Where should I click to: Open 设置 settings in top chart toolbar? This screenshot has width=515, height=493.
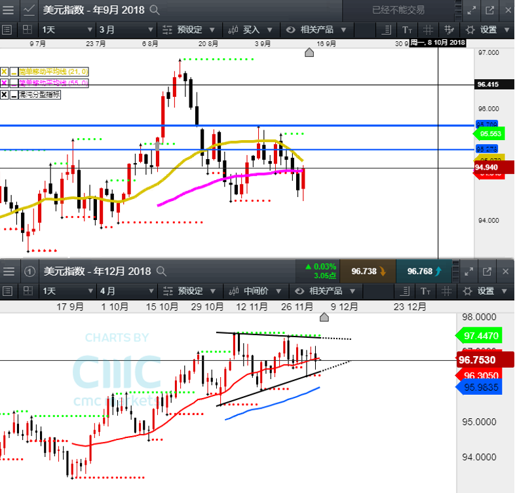click(x=487, y=30)
